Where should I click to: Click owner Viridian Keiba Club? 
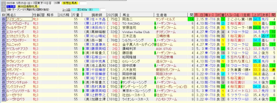point(136,32)
